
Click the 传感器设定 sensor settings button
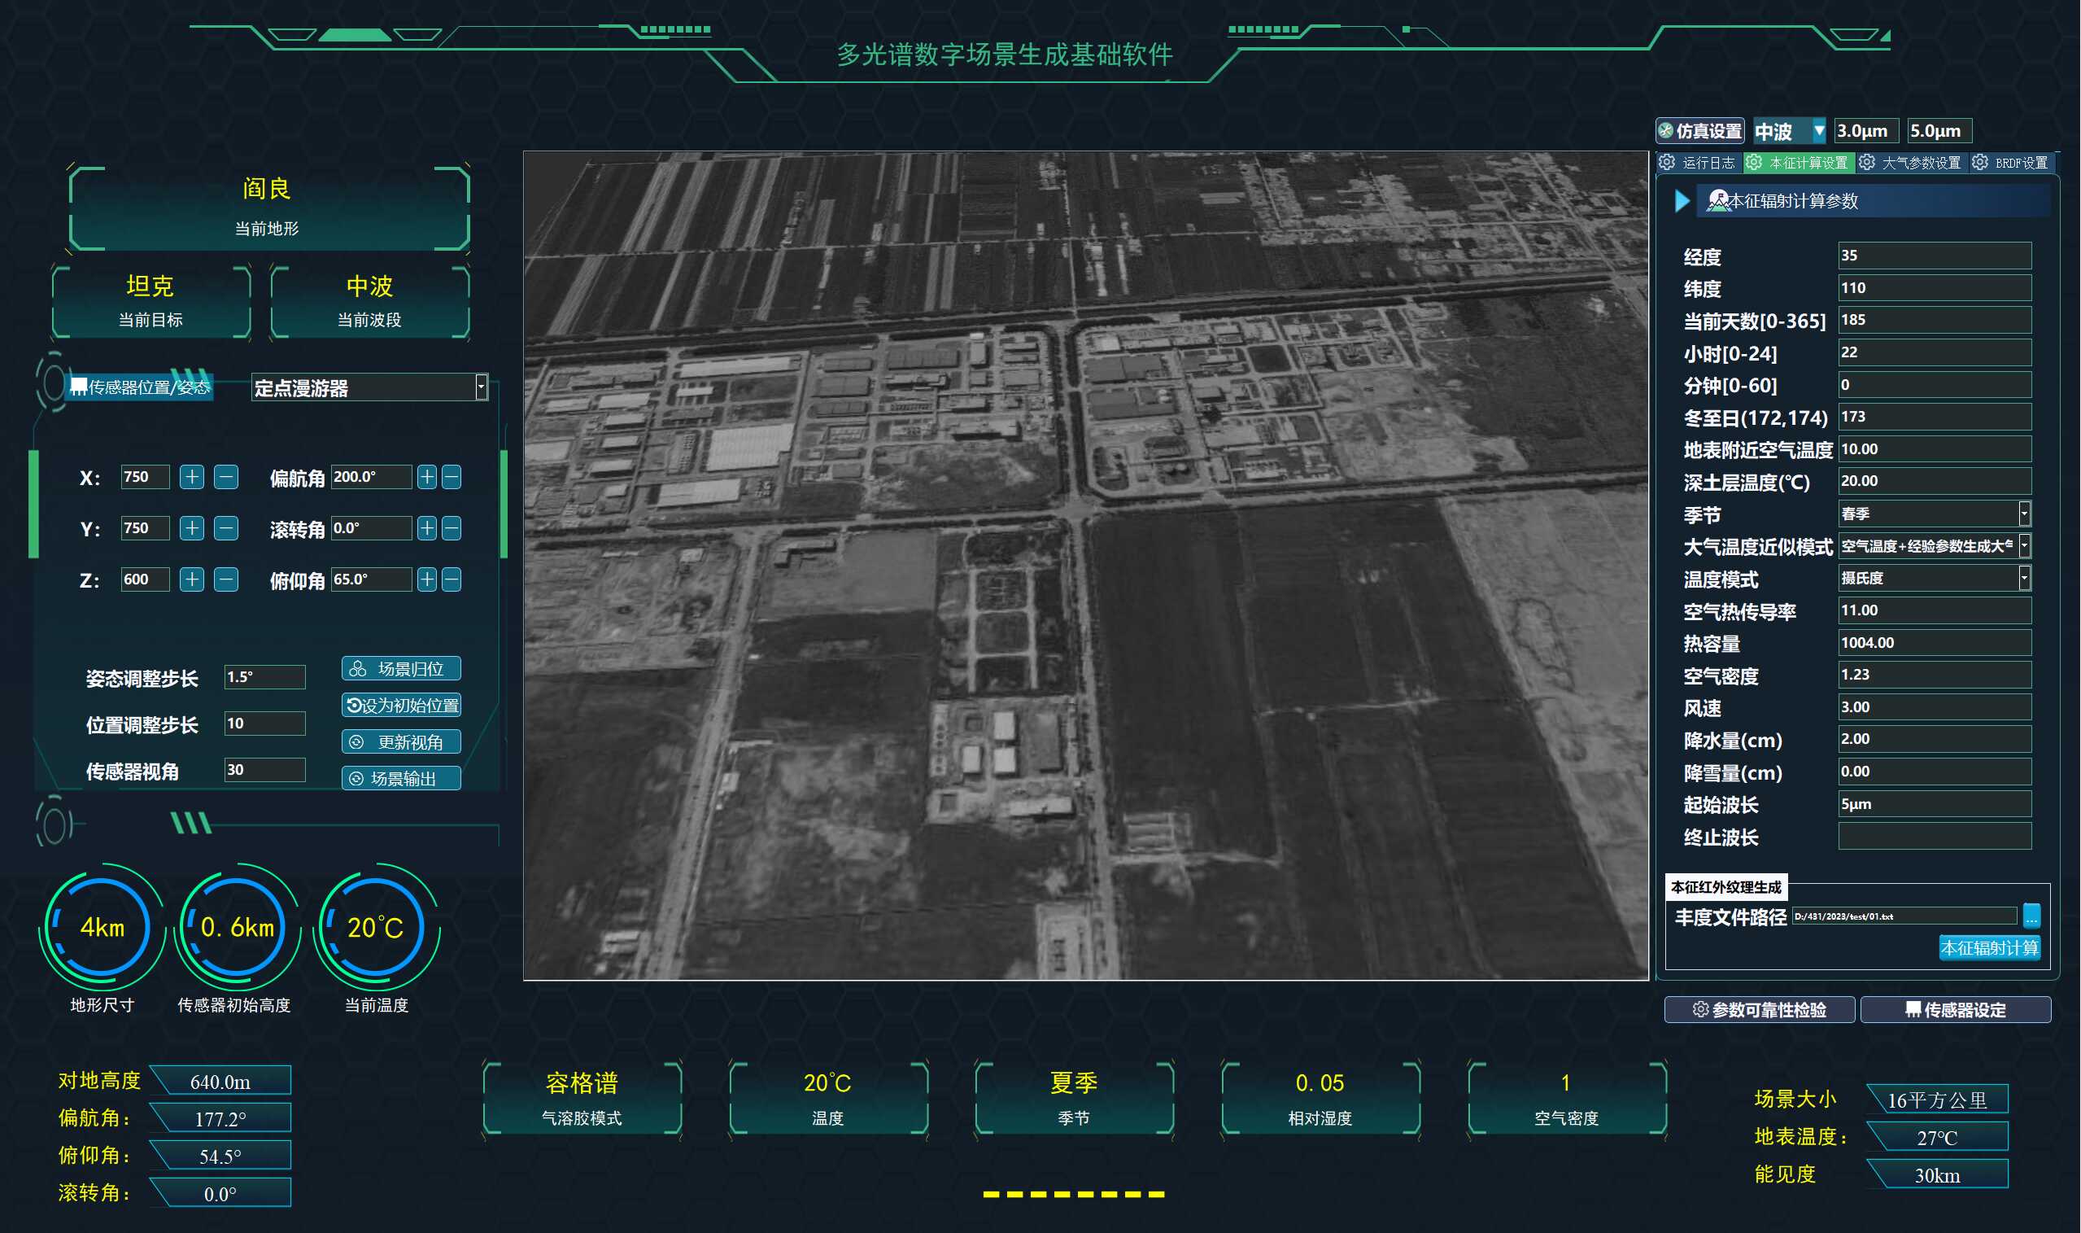[x=1955, y=1009]
